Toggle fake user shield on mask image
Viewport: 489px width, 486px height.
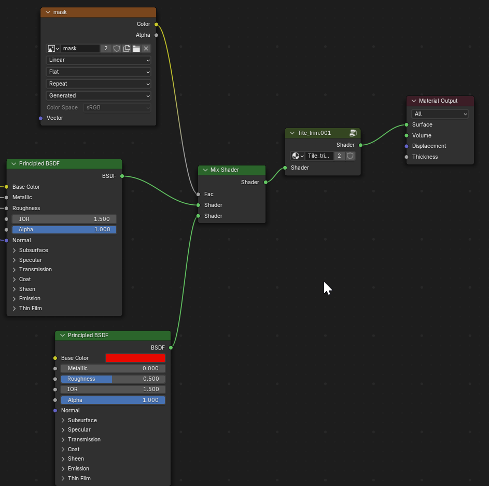(x=117, y=48)
